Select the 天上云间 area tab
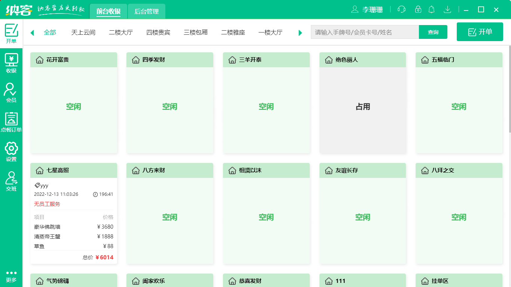Image resolution: width=511 pixels, height=287 pixels. (x=83, y=33)
